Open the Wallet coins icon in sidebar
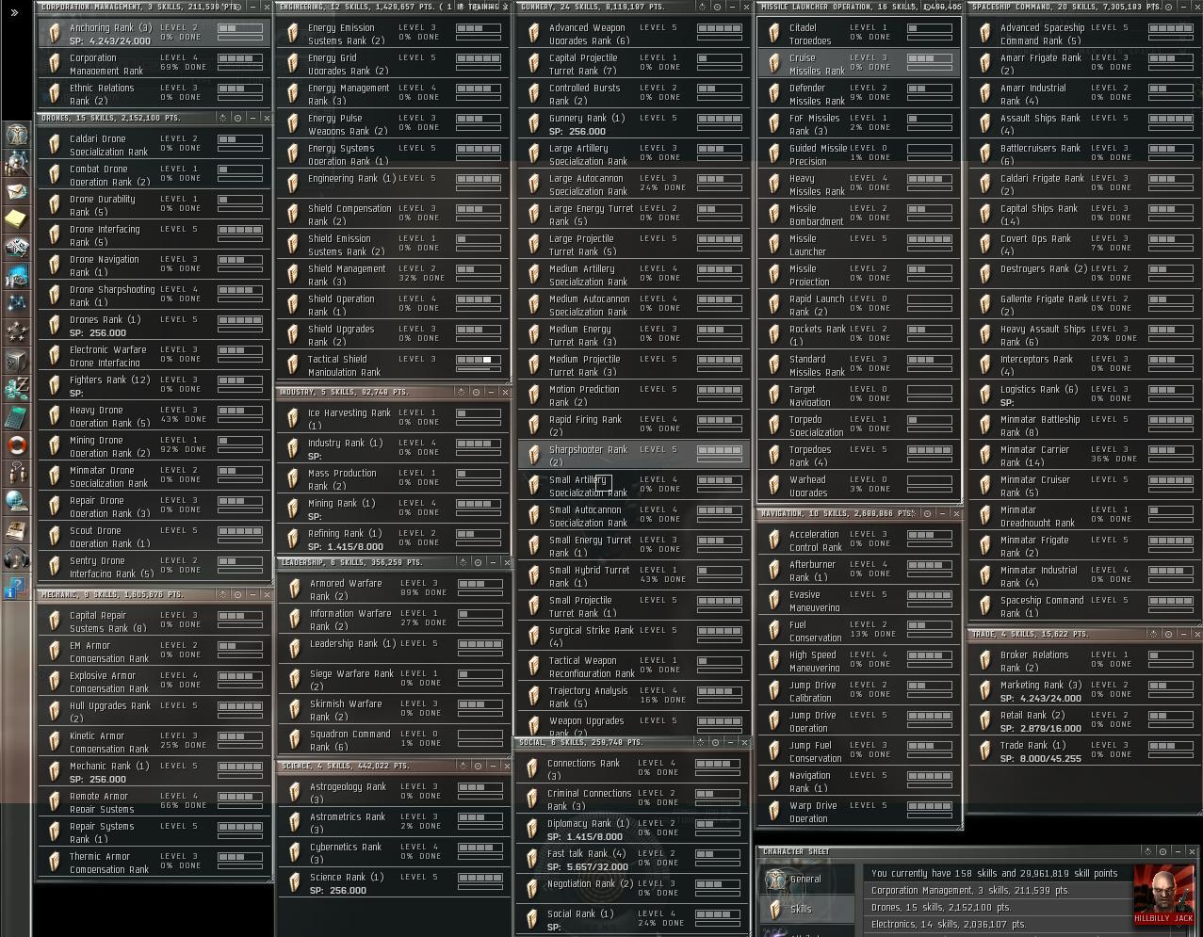Viewport: 1203px width, 937px height. point(16,389)
